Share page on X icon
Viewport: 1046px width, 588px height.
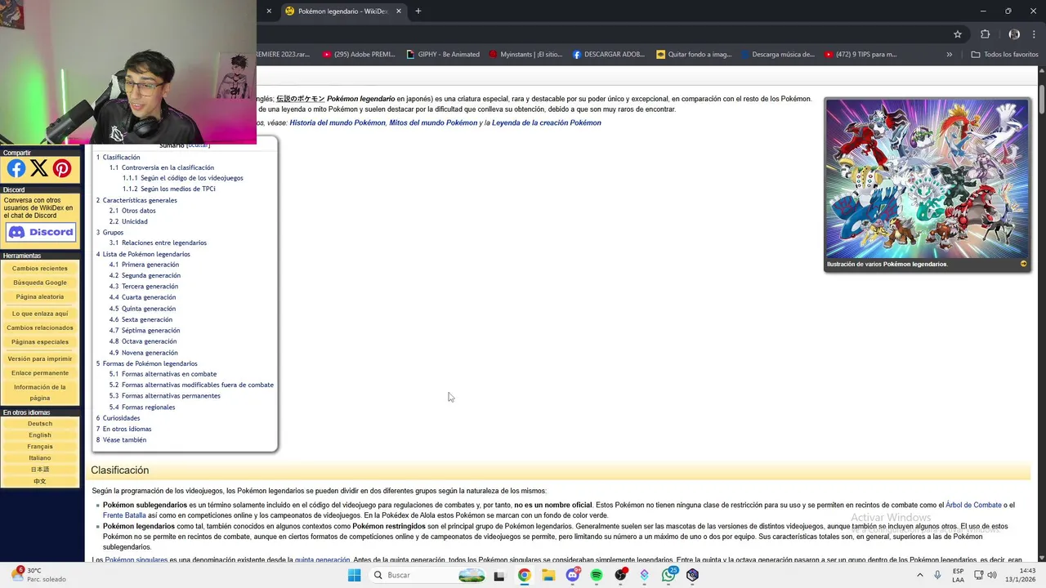tap(39, 169)
